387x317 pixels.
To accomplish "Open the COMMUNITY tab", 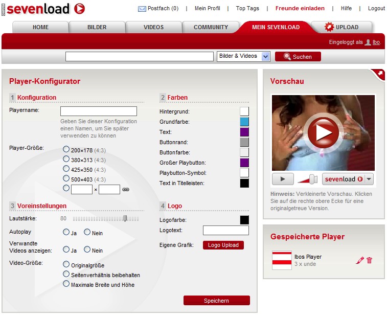I will point(211,27).
